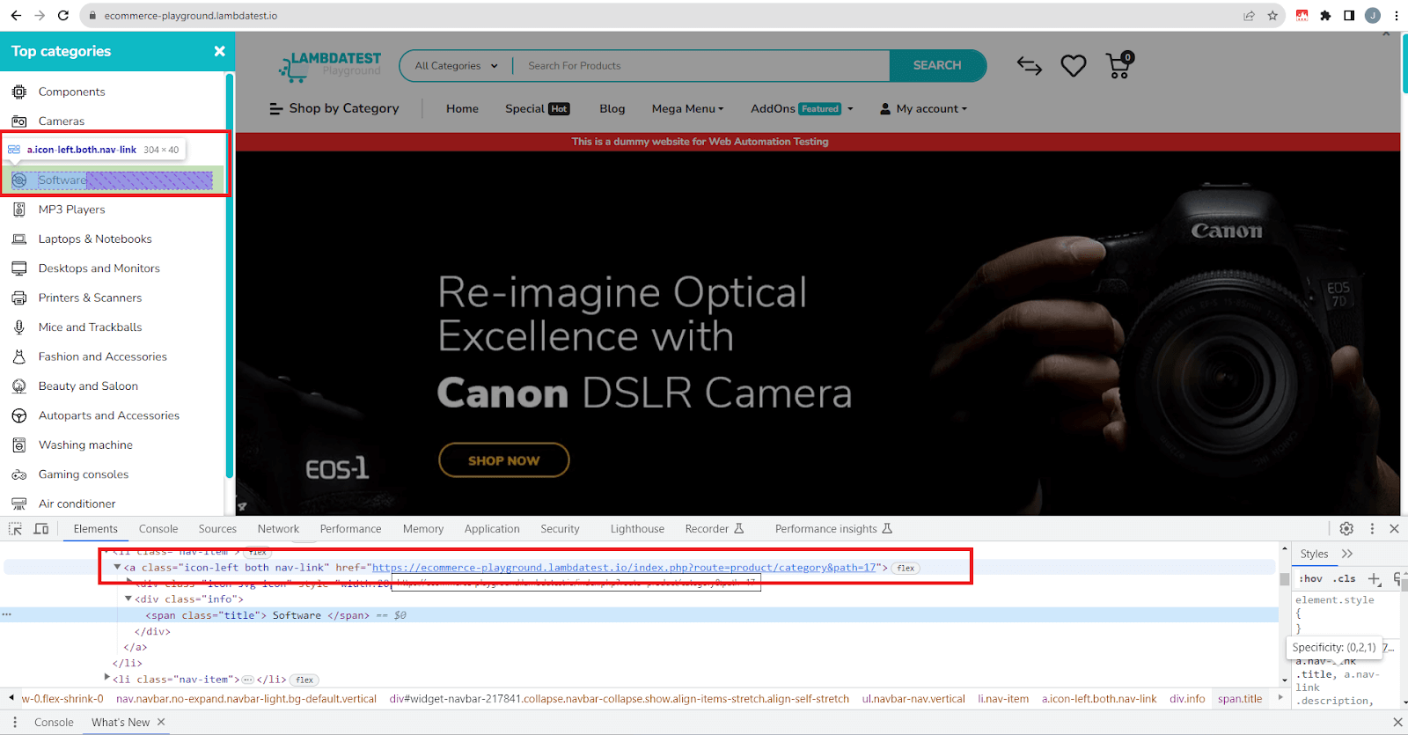
Task: Show more Styles pane tabs chevron
Action: [1347, 554]
